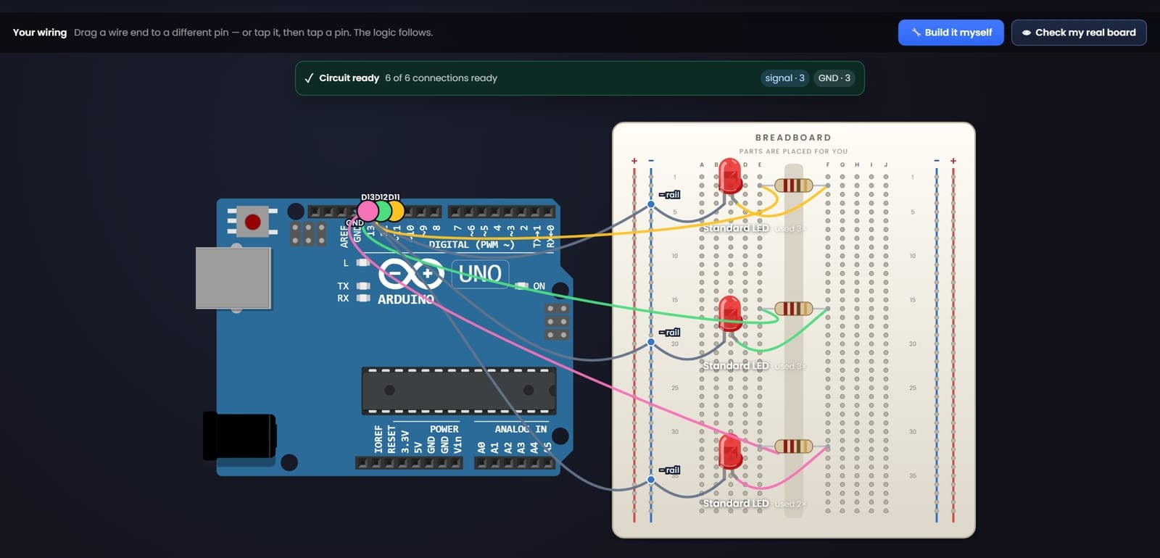
Task: Click the GND wire label on Arduino
Action: 355,222
